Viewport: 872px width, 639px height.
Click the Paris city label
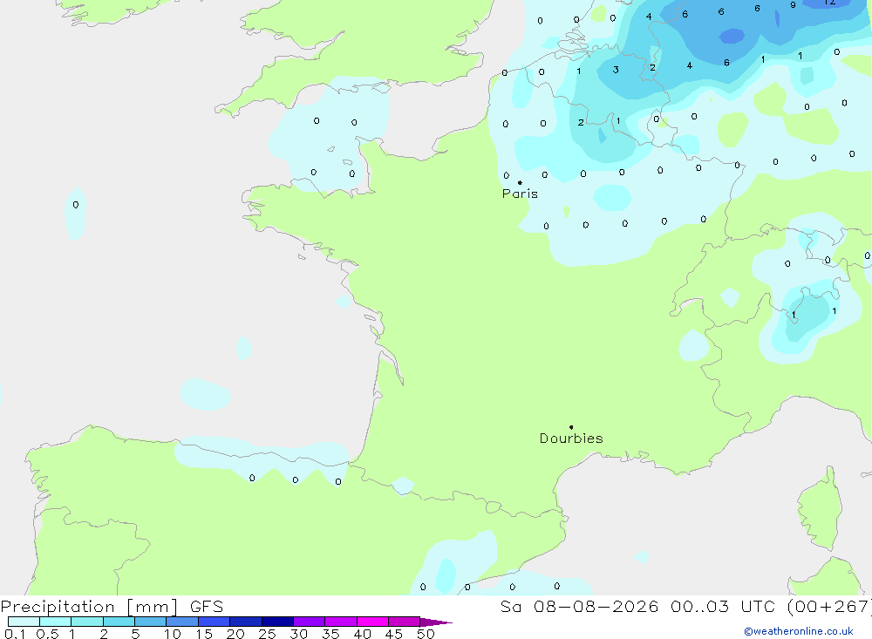click(520, 194)
